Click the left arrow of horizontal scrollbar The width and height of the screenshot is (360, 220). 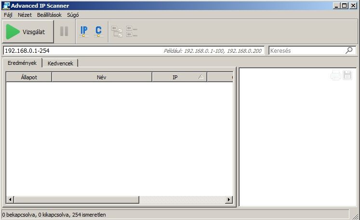10,200
